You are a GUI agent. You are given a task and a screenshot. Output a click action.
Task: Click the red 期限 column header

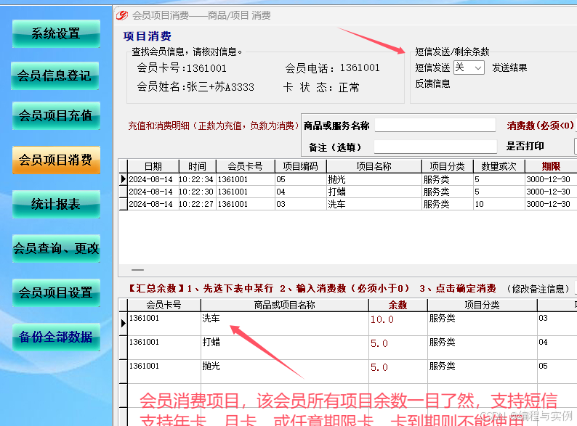(551, 166)
